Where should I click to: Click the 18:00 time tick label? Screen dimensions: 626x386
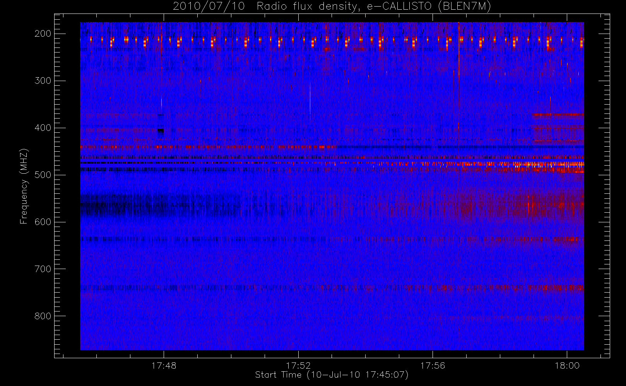567,366
